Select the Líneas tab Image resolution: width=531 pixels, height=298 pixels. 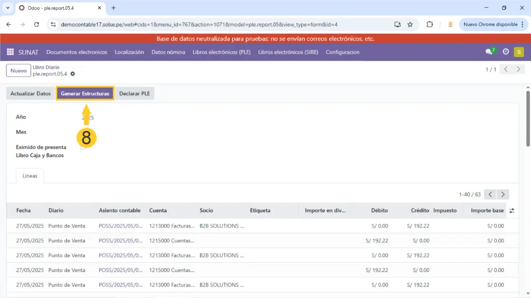pyautogui.click(x=30, y=176)
